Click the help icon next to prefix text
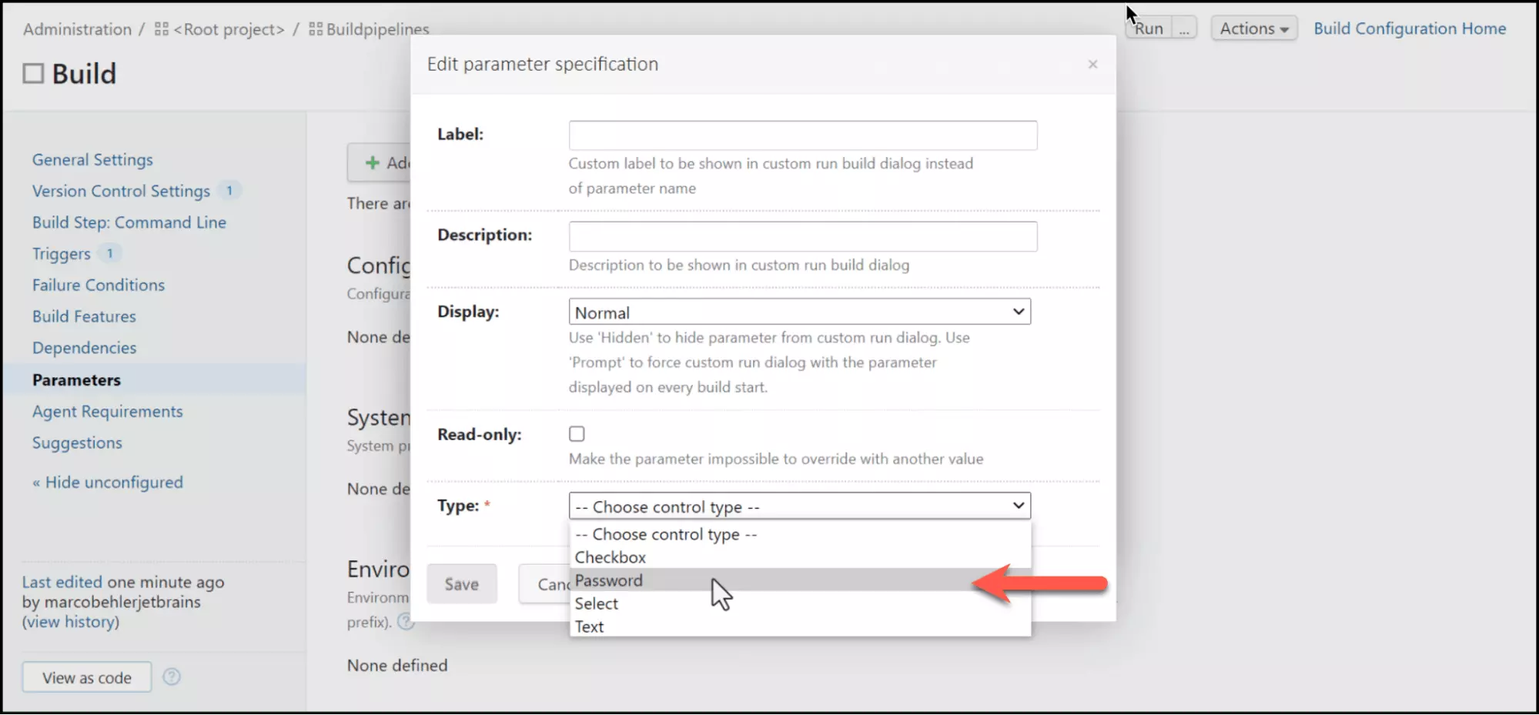This screenshot has width=1539, height=715. click(406, 622)
